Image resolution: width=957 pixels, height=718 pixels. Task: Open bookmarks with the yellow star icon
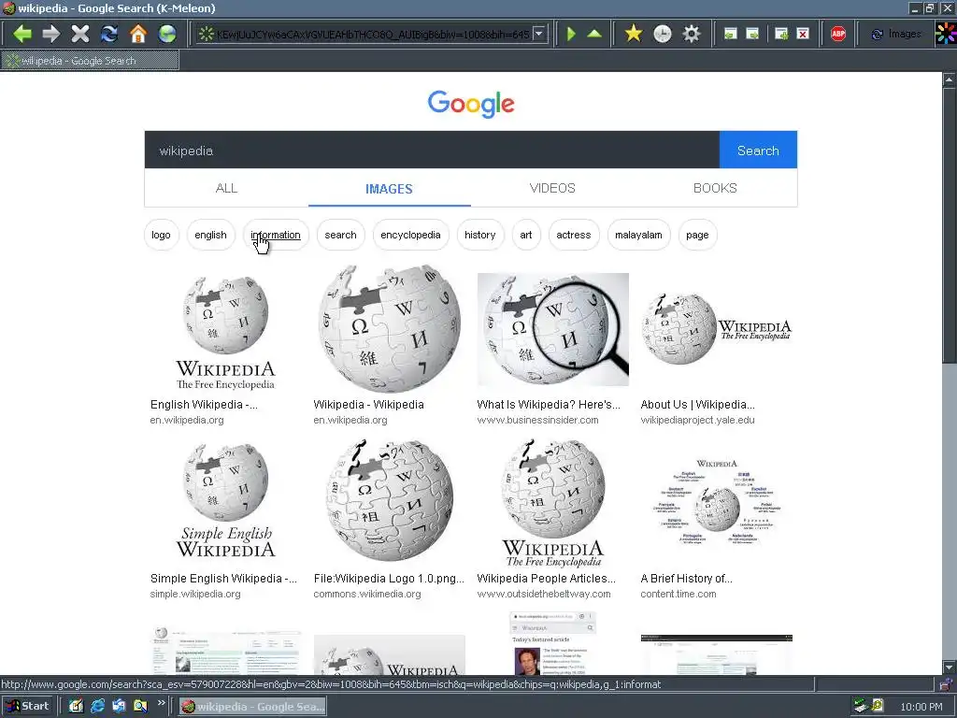tap(634, 34)
